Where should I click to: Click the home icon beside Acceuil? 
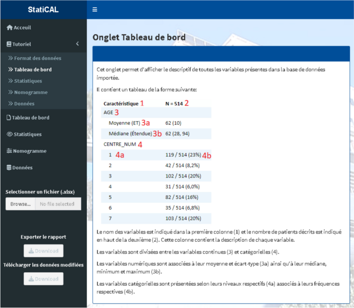[9, 27]
